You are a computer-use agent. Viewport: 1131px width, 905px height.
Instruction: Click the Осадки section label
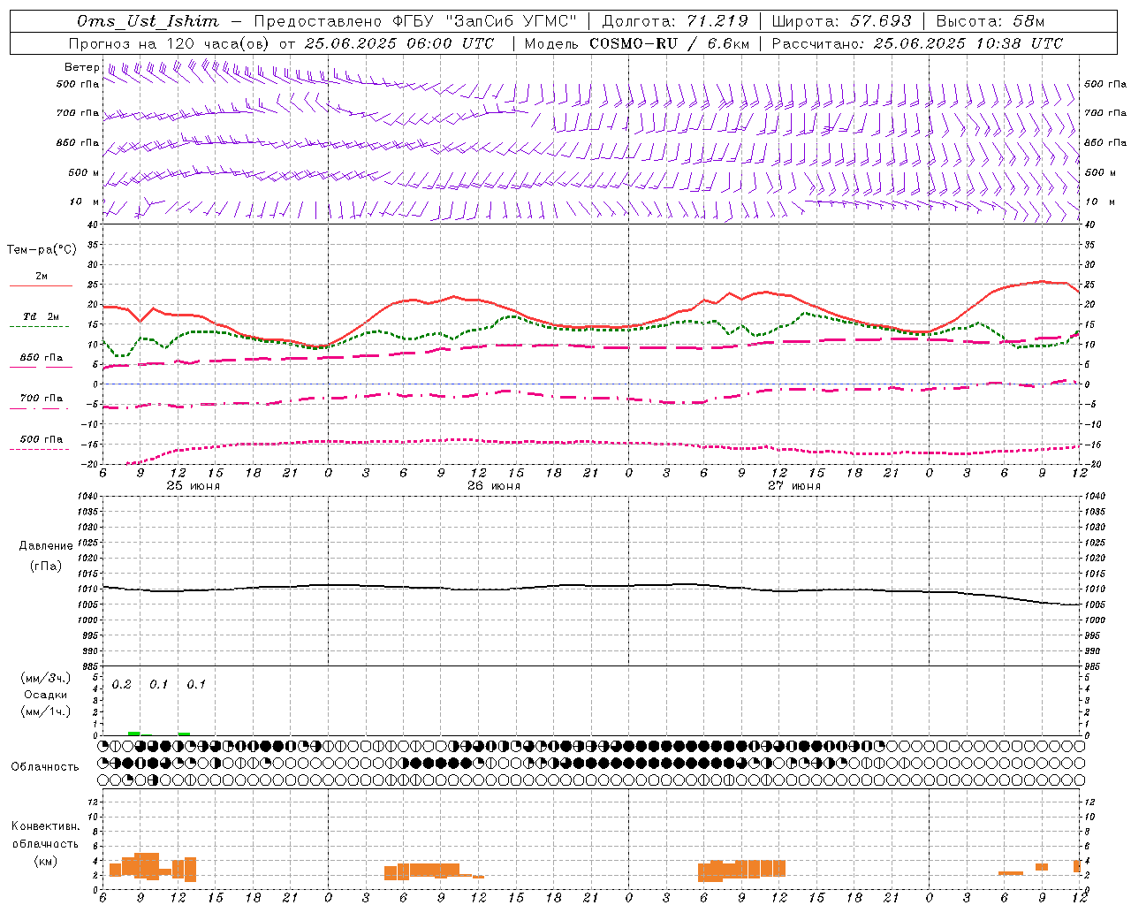pos(46,695)
